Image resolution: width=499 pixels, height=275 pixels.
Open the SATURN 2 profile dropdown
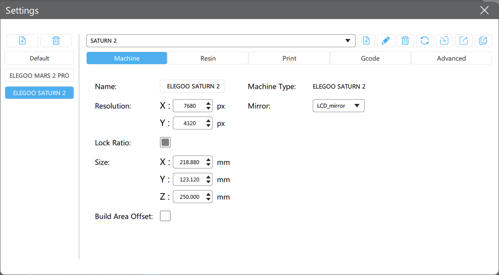coord(221,41)
